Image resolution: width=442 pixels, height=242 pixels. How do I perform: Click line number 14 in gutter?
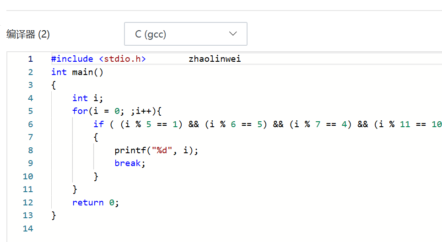28,228
